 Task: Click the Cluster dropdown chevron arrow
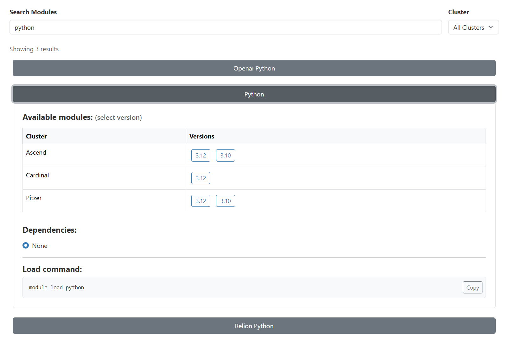click(x=491, y=27)
